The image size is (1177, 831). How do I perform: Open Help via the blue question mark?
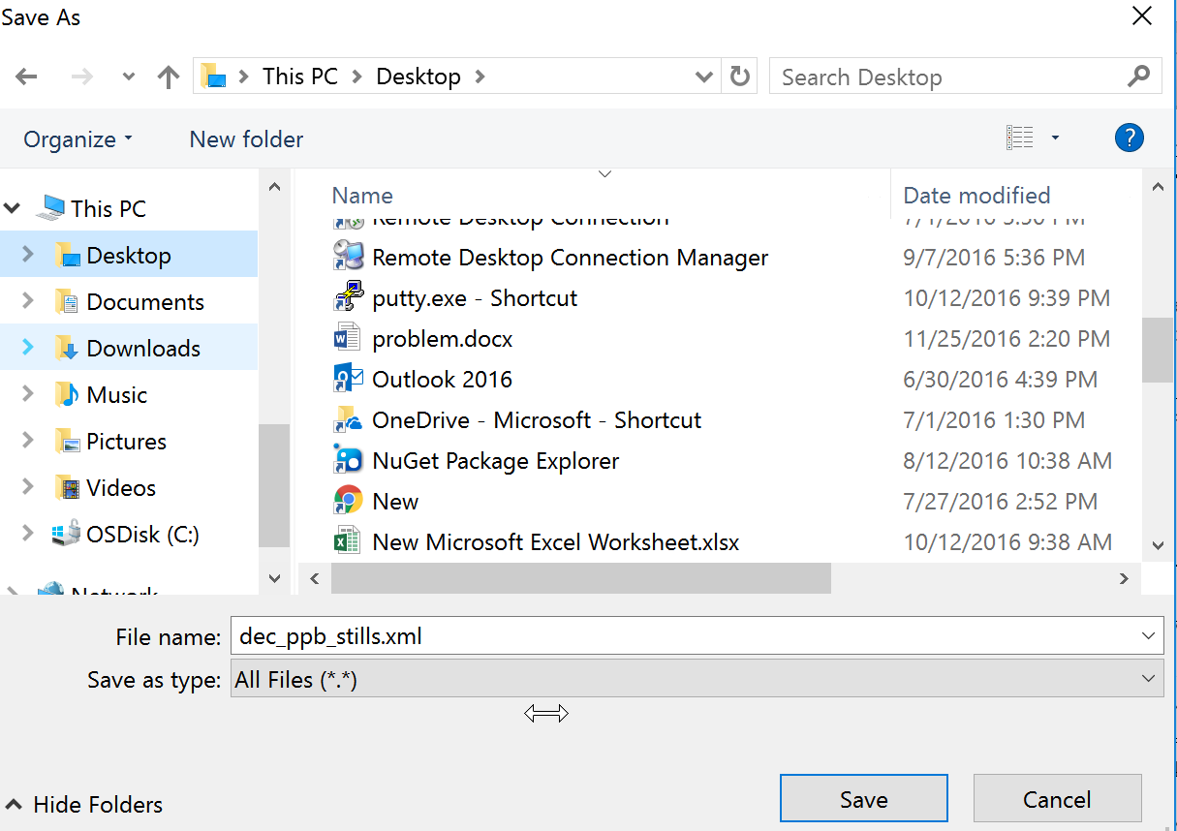pyautogui.click(x=1129, y=138)
